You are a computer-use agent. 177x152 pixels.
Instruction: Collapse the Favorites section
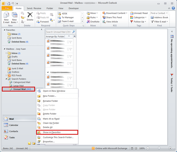4,30
